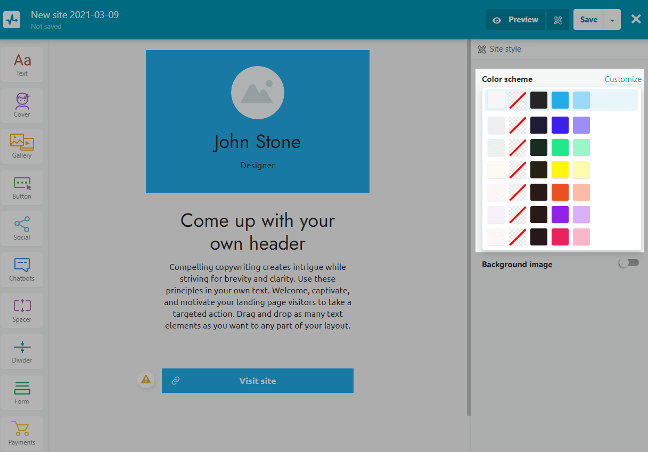This screenshot has width=648, height=452.
Task: Add a Spacer element
Action: pos(22,310)
